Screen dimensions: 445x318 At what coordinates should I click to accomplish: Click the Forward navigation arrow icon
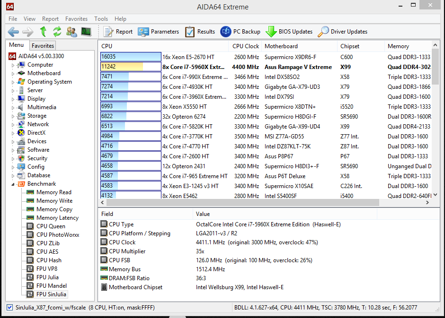click(27, 32)
